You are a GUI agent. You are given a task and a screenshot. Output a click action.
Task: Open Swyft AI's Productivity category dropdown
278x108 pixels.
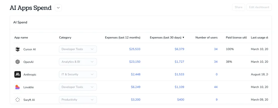[x=78, y=100]
